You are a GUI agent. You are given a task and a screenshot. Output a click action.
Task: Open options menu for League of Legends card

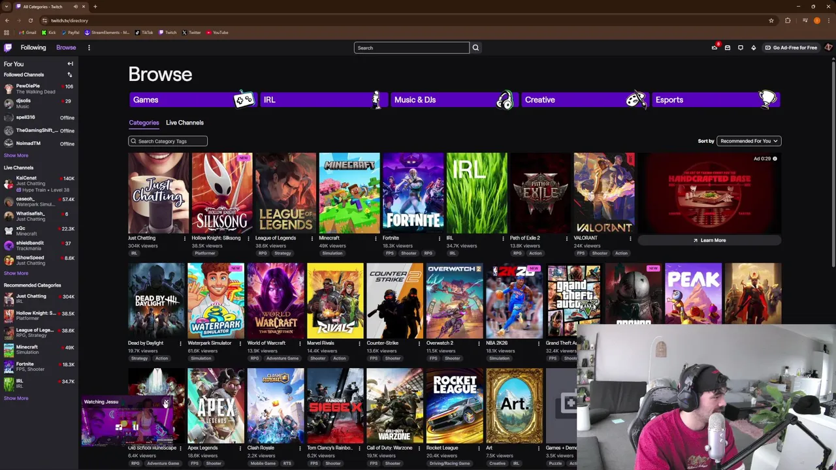[312, 238]
